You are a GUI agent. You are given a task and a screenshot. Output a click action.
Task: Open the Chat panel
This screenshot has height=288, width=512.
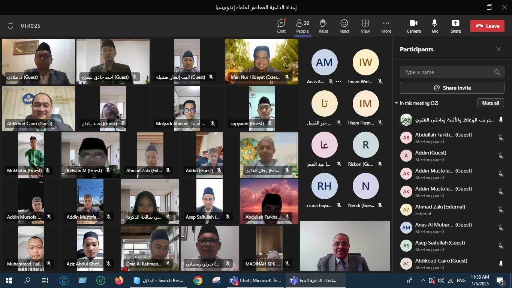(x=281, y=26)
